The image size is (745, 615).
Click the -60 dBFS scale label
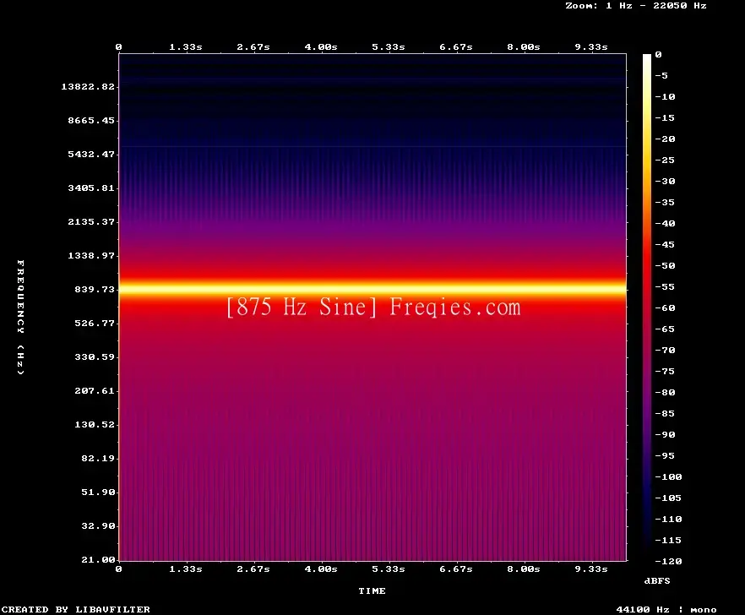(x=665, y=308)
